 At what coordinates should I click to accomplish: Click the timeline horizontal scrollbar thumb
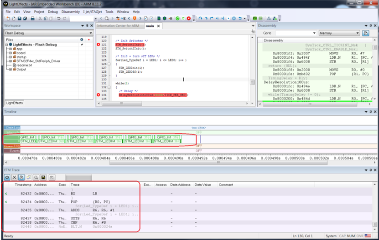[x=218, y=162]
